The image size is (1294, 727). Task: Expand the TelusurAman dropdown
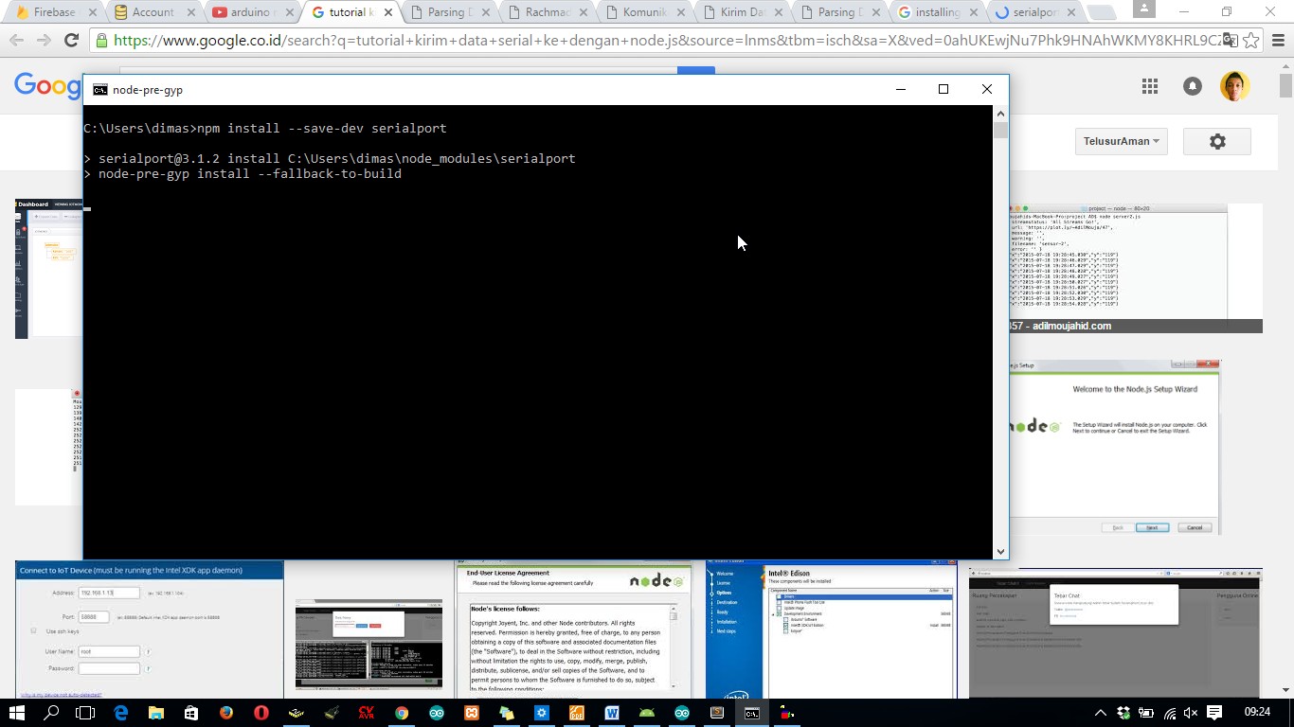(x=1122, y=141)
